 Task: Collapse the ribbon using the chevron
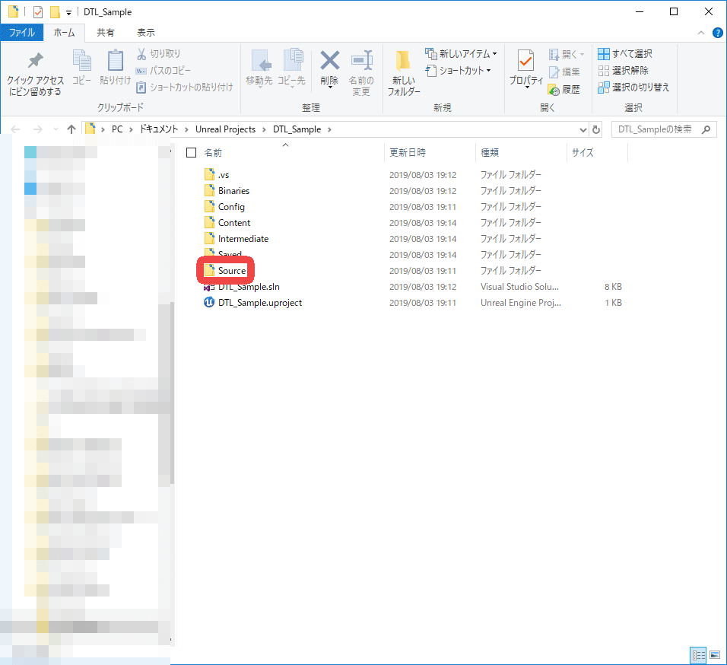[x=701, y=33]
